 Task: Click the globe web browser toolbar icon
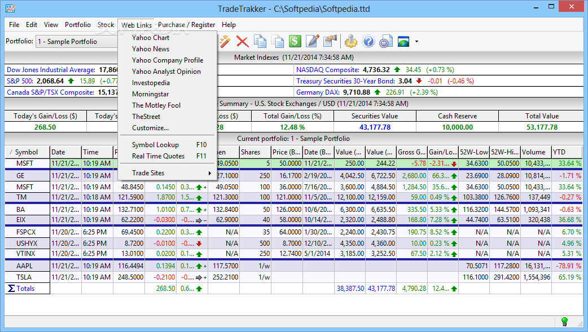click(x=403, y=41)
